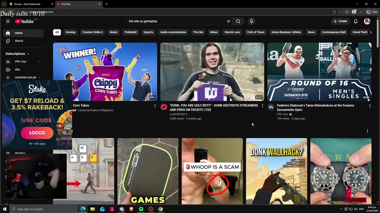Viewport: 380px width, 213px height.
Task: Select the Arena Breakout: Infinite chip
Action: click(x=286, y=32)
